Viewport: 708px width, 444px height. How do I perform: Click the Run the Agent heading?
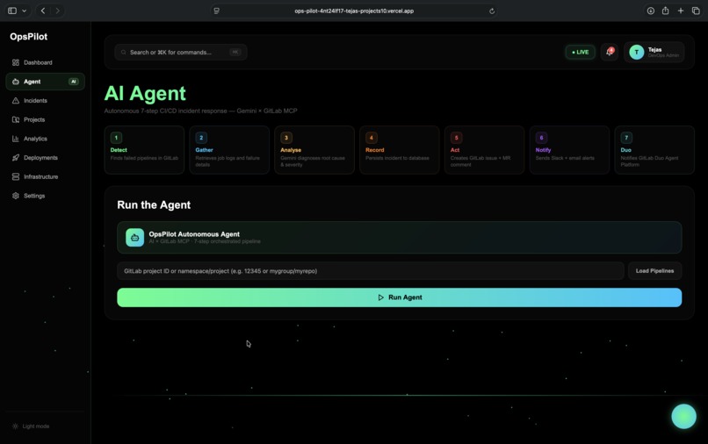point(154,204)
